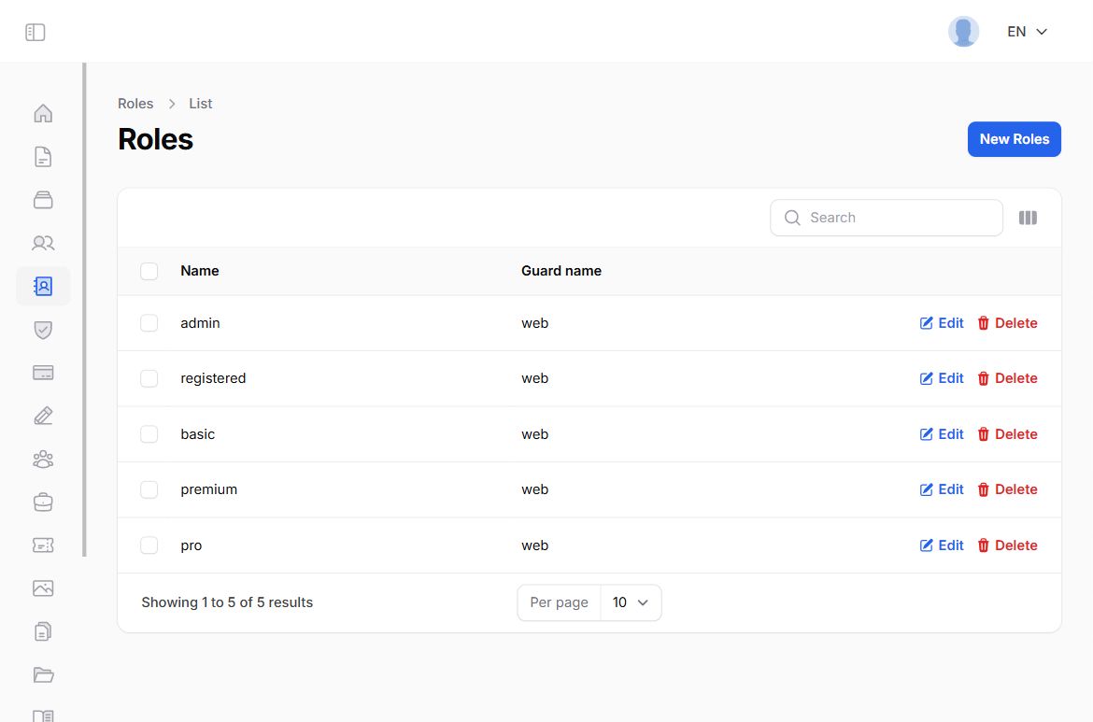Delete the basic role

pyautogui.click(x=1007, y=434)
